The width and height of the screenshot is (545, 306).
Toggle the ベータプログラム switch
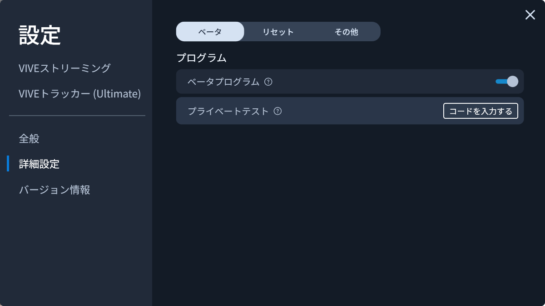(506, 82)
